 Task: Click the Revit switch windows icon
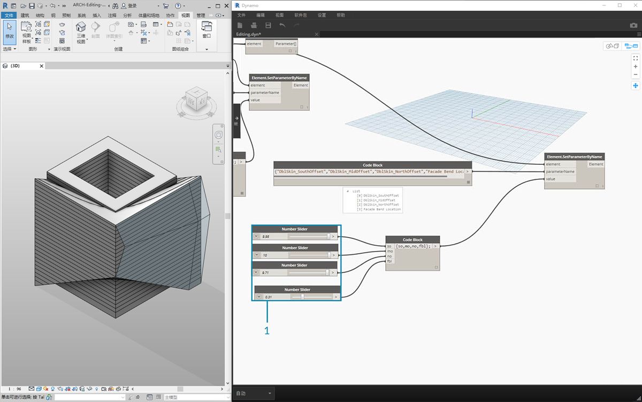point(207,27)
